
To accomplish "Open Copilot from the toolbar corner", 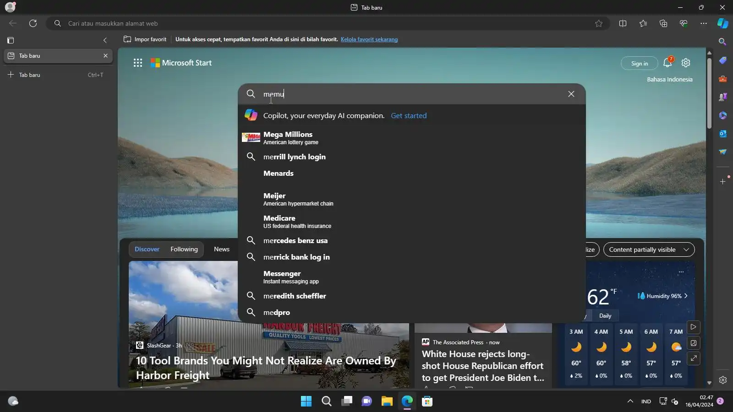I will pyautogui.click(x=723, y=23).
